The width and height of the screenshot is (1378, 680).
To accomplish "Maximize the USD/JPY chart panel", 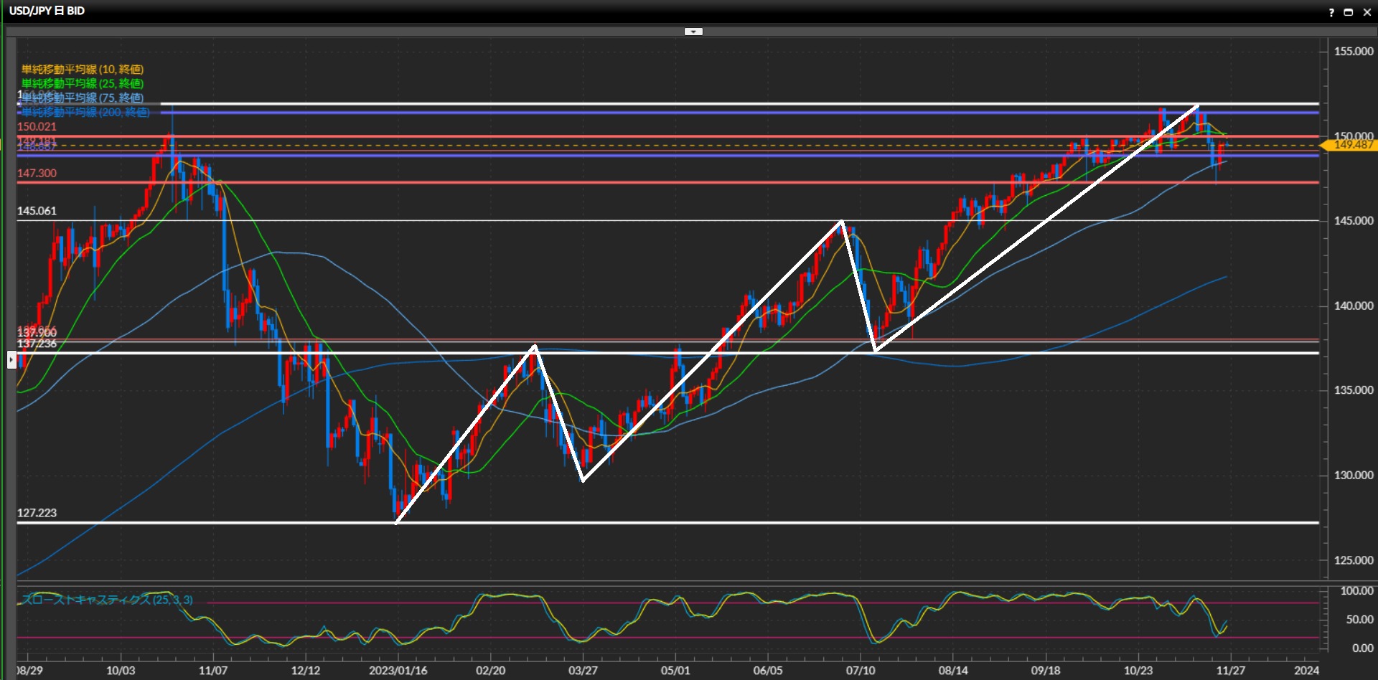I will (1349, 12).
